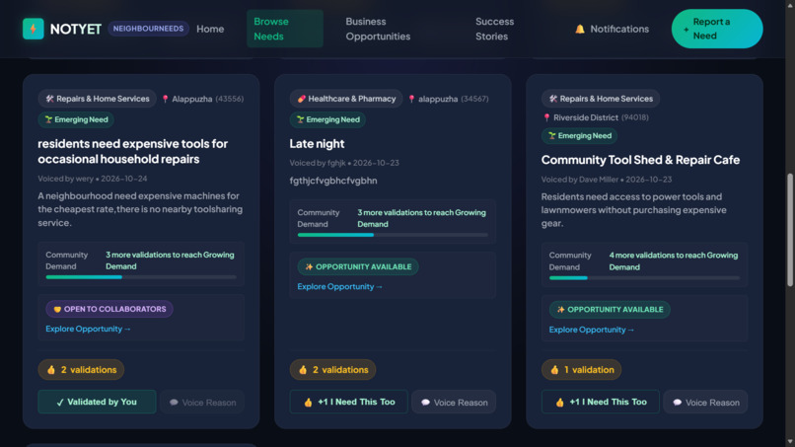Click the tools icon in Community Tool Shed card tag

coord(553,99)
